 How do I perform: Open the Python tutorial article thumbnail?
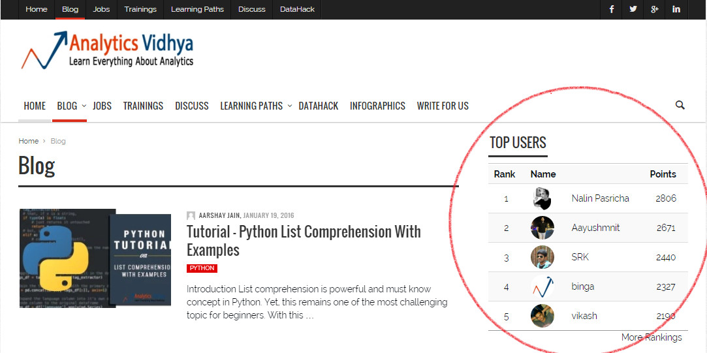click(95, 258)
